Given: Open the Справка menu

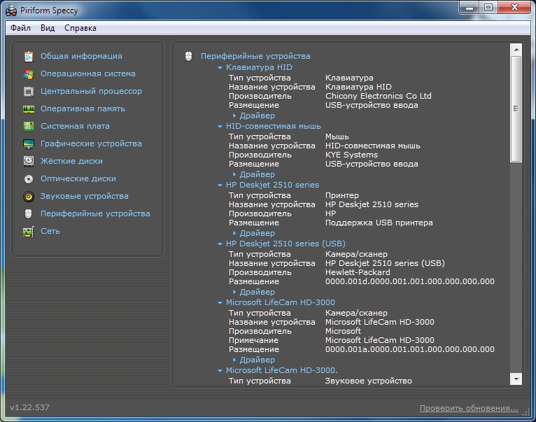Looking at the screenshot, I should (80, 28).
